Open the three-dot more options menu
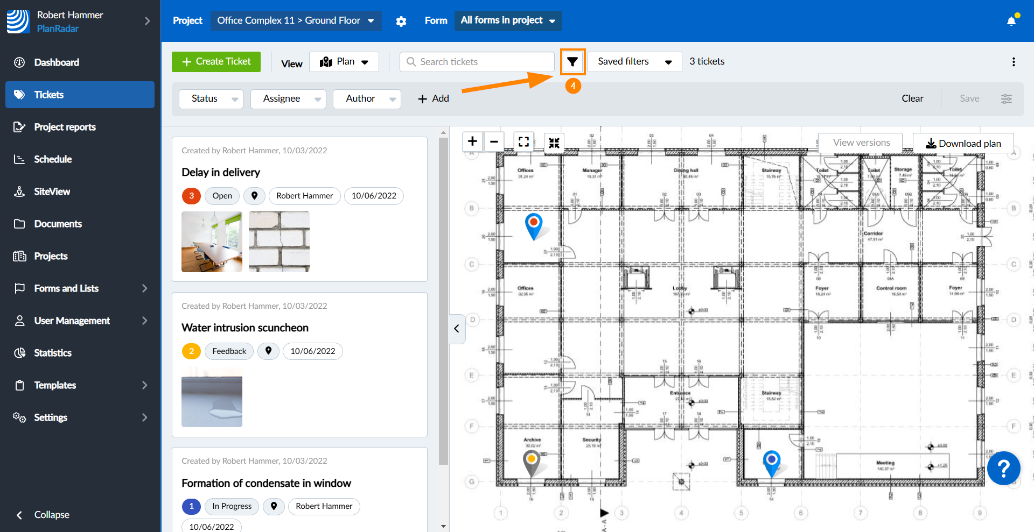1034x532 pixels. (x=1014, y=62)
